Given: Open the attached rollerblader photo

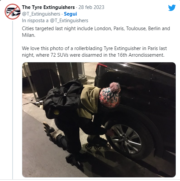Looking at the screenshot, I should (x=99, y=120).
